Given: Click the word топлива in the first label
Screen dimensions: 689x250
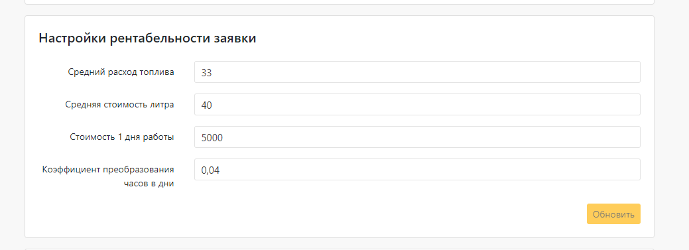Looking at the screenshot, I should coord(157,72).
